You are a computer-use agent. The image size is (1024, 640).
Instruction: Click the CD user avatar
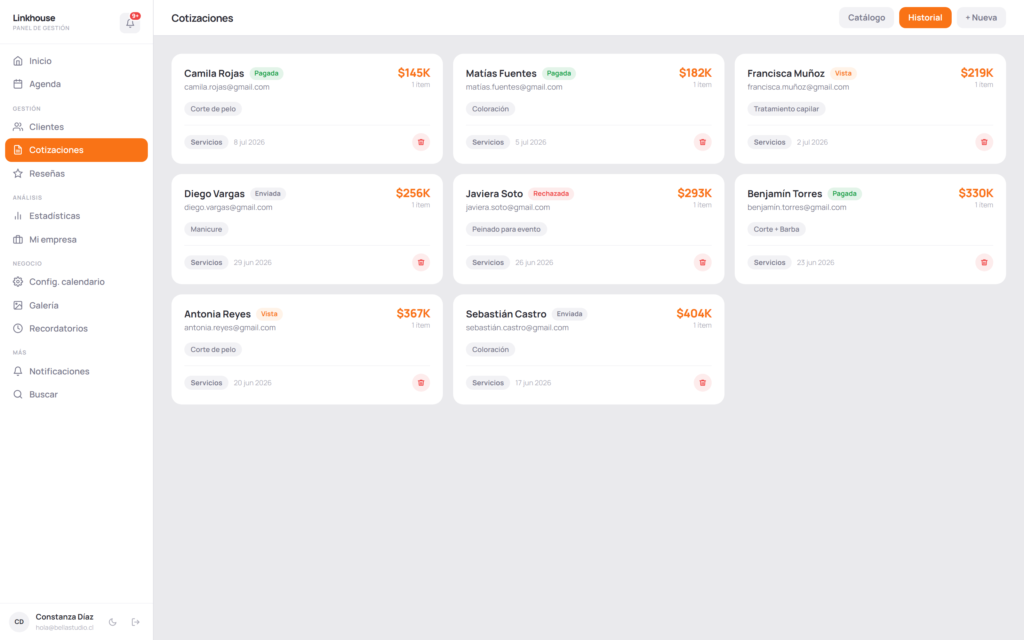19,622
